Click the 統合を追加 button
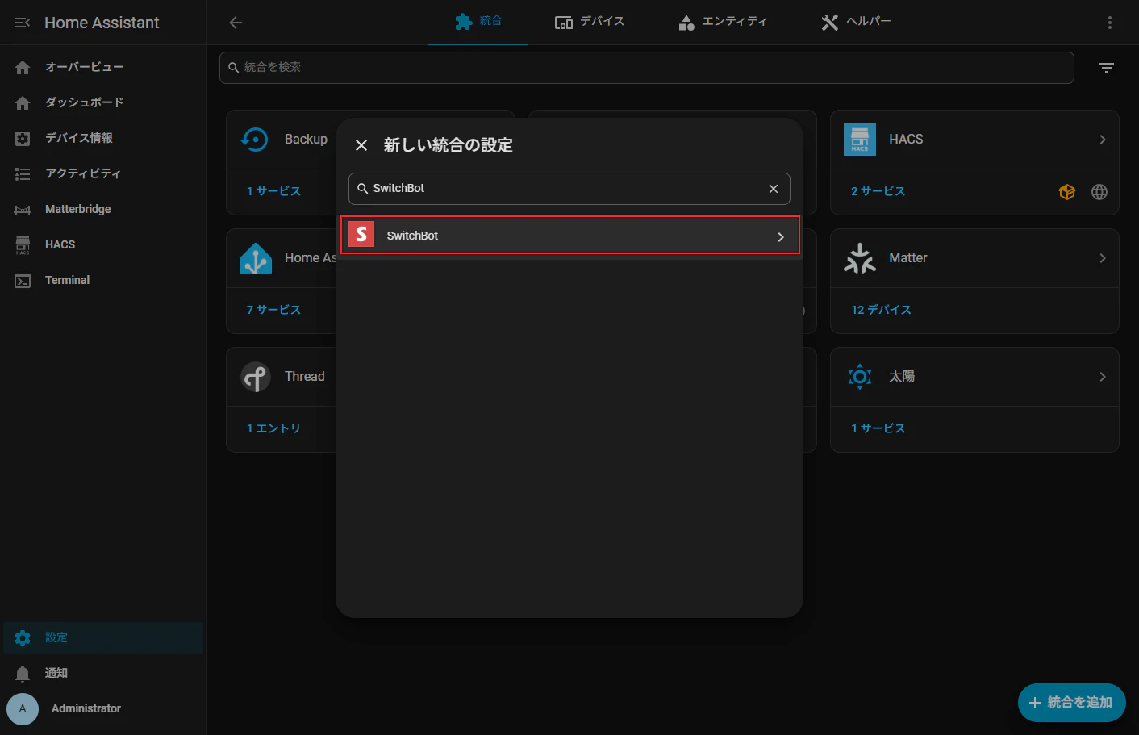 pyautogui.click(x=1071, y=703)
